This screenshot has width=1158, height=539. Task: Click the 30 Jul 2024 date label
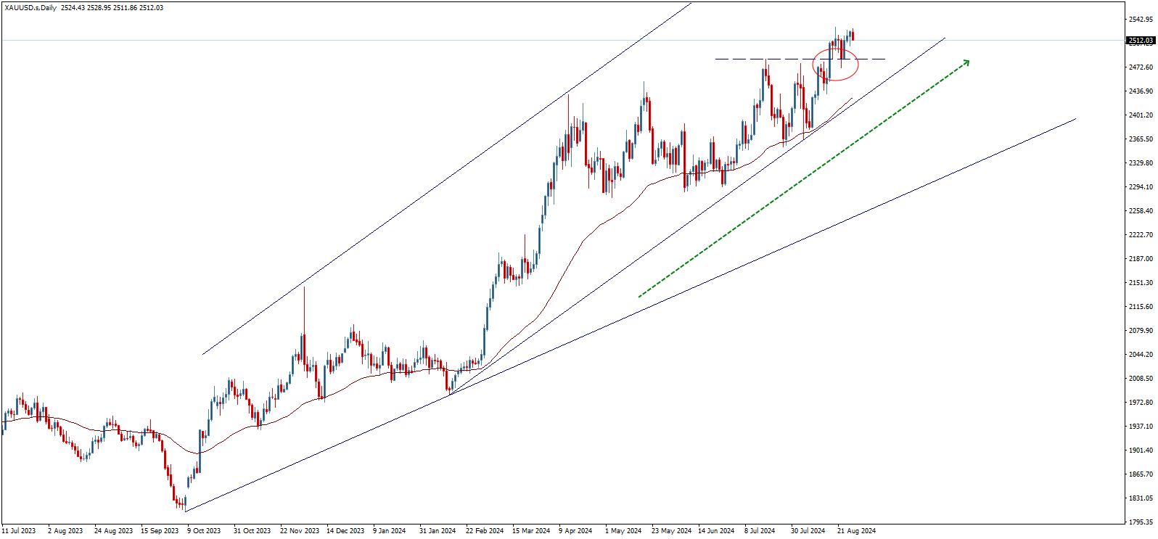coord(808,531)
